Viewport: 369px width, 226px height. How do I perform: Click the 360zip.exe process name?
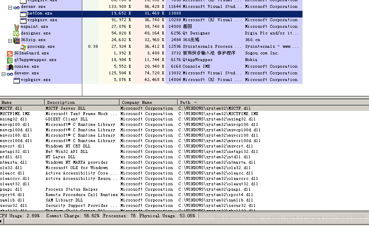pos(33,40)
